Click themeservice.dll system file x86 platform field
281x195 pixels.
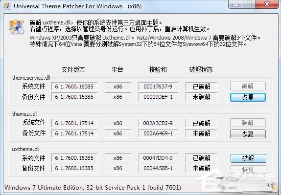118,87
